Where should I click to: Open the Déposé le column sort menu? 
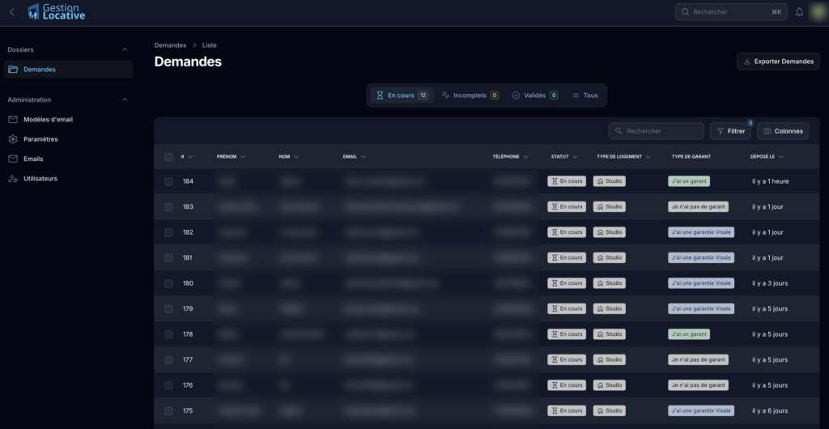[x=767, y=157]
